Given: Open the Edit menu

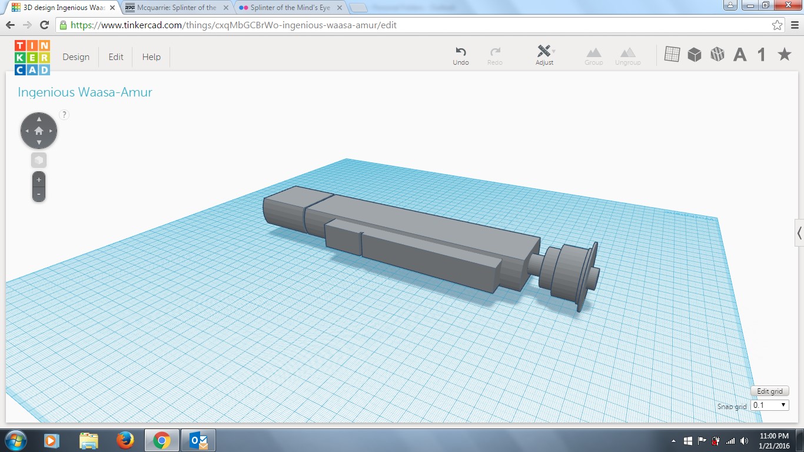Looking at the screenshot, I should pos(116,57).
